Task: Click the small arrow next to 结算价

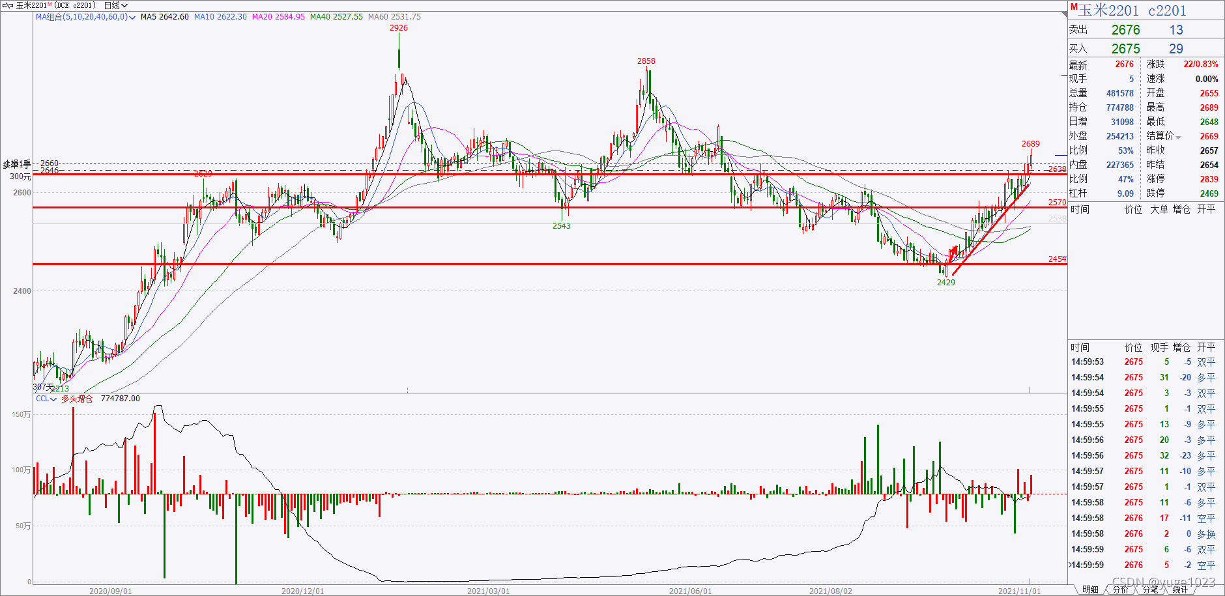Action: click(1178, 137)
